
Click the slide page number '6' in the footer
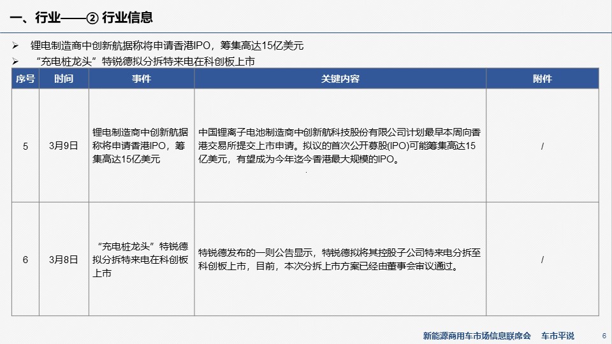coord(604,336)
